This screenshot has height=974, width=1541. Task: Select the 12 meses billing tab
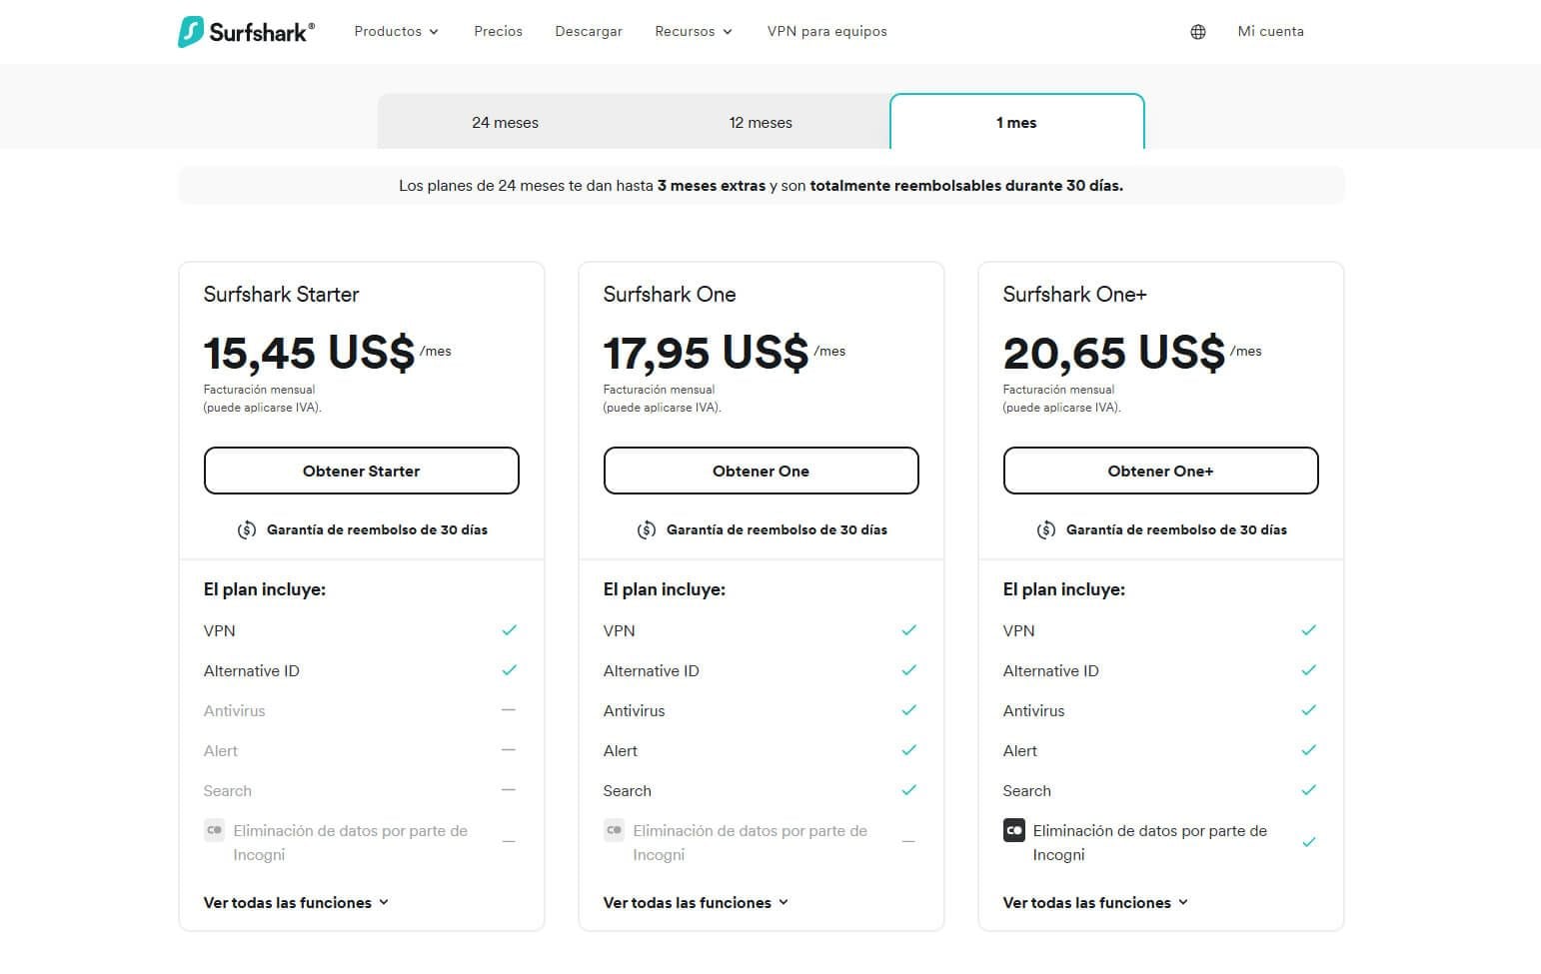(761, 122)
